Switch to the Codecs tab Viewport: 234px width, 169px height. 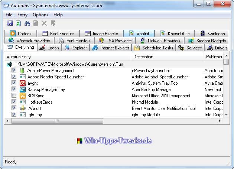point(20,33)
